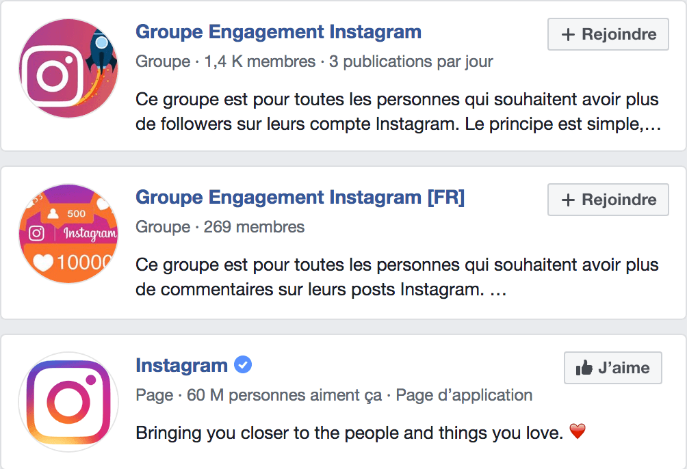
Task: Like the Instagram page with J'aime
Action: pyautogui.click(x=612, y=368)
